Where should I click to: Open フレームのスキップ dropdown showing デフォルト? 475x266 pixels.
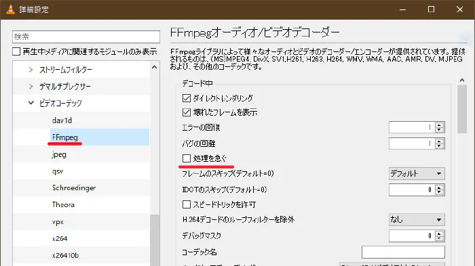coord(417,173)
